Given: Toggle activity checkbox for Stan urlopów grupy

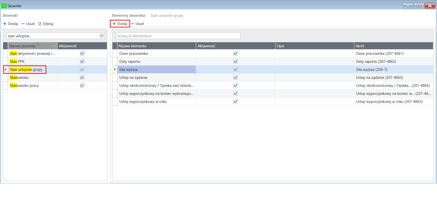Looking at the screenshot, I should point(82,69).
